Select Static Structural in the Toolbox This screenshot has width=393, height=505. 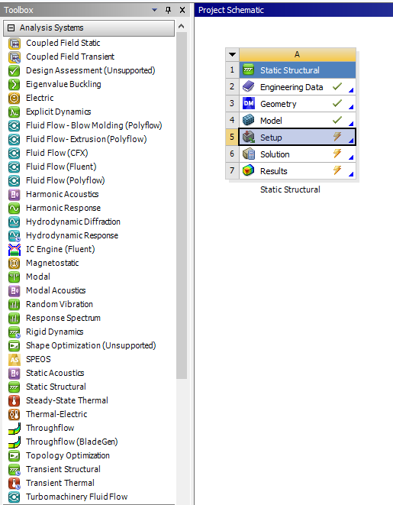[x=56, y=387]
